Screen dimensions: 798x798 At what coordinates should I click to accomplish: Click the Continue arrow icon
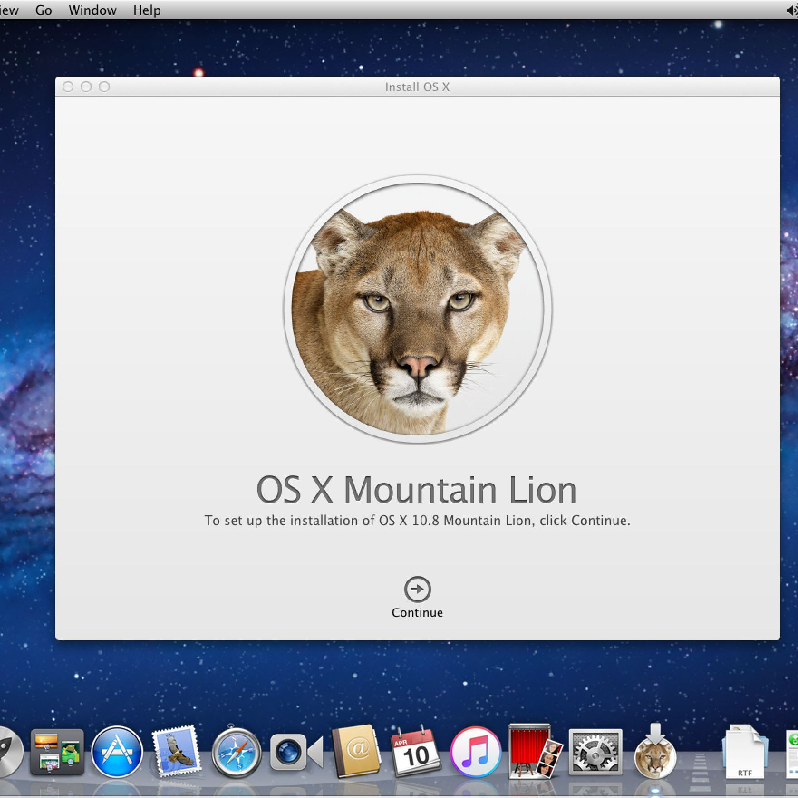click(x=417, y=589)
